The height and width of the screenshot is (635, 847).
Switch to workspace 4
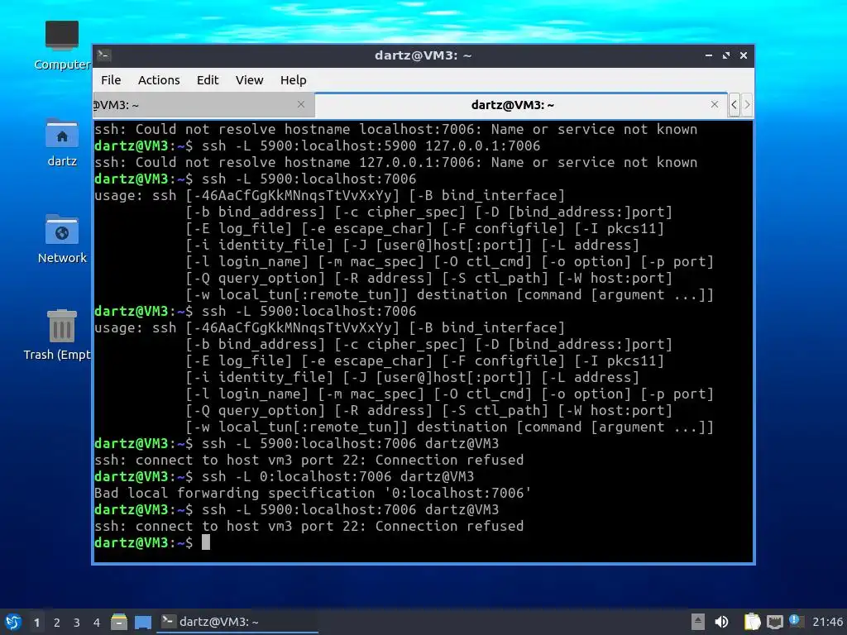coord(97,623)
